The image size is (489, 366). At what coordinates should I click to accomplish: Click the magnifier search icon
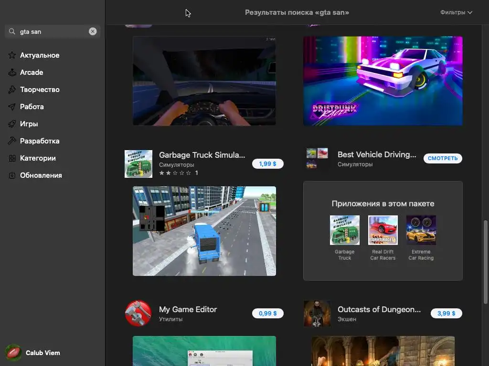coord(12,31)
